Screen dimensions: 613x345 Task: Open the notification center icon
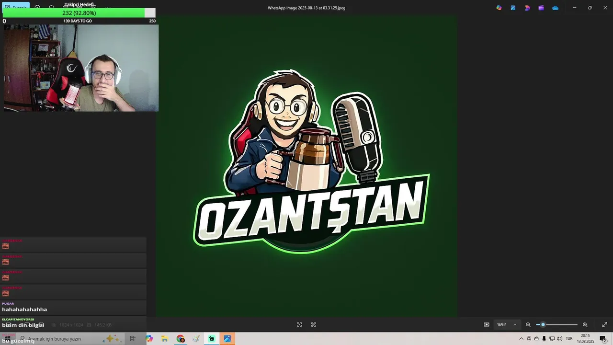tap(603, 339)
